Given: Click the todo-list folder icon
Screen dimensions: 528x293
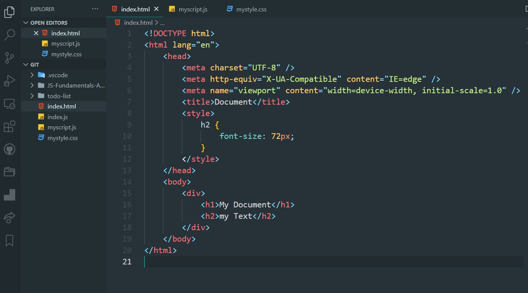Looking at the screenshot, I should (41, 96).
